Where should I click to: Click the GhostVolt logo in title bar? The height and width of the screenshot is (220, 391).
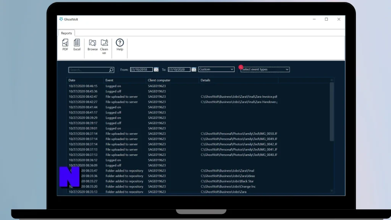click(61, 19)
